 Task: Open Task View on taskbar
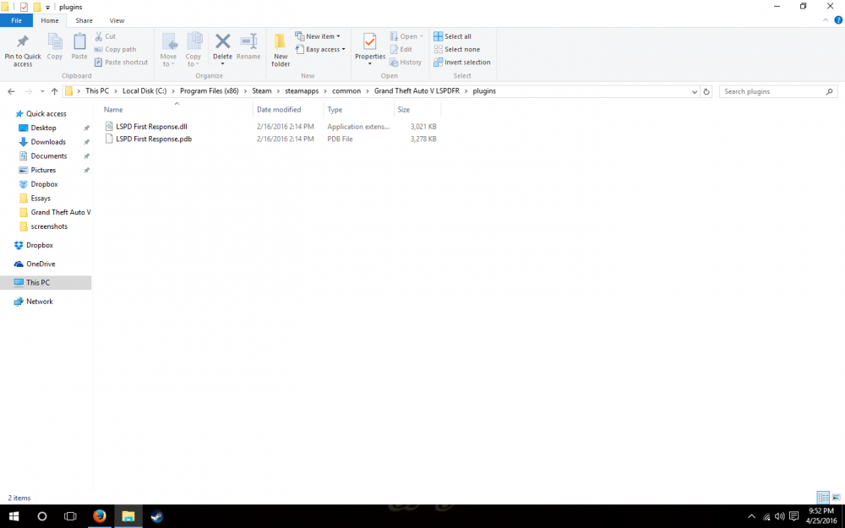70,516
